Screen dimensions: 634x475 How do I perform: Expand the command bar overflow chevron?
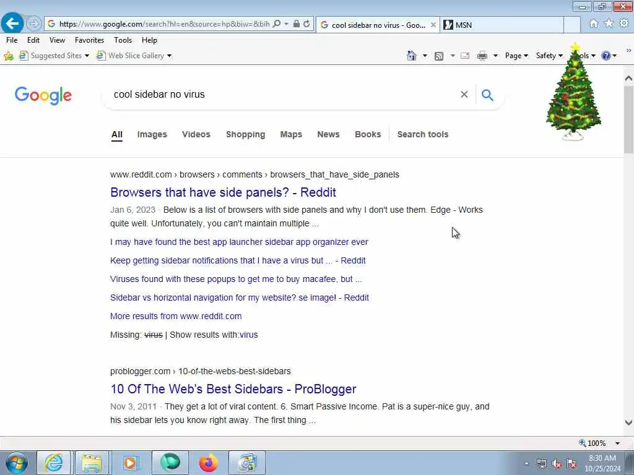(629, 51)
